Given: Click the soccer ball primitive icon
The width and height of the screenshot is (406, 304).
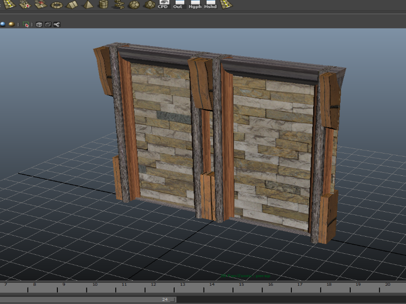Looking at the screenshot, I should (133, 5).
